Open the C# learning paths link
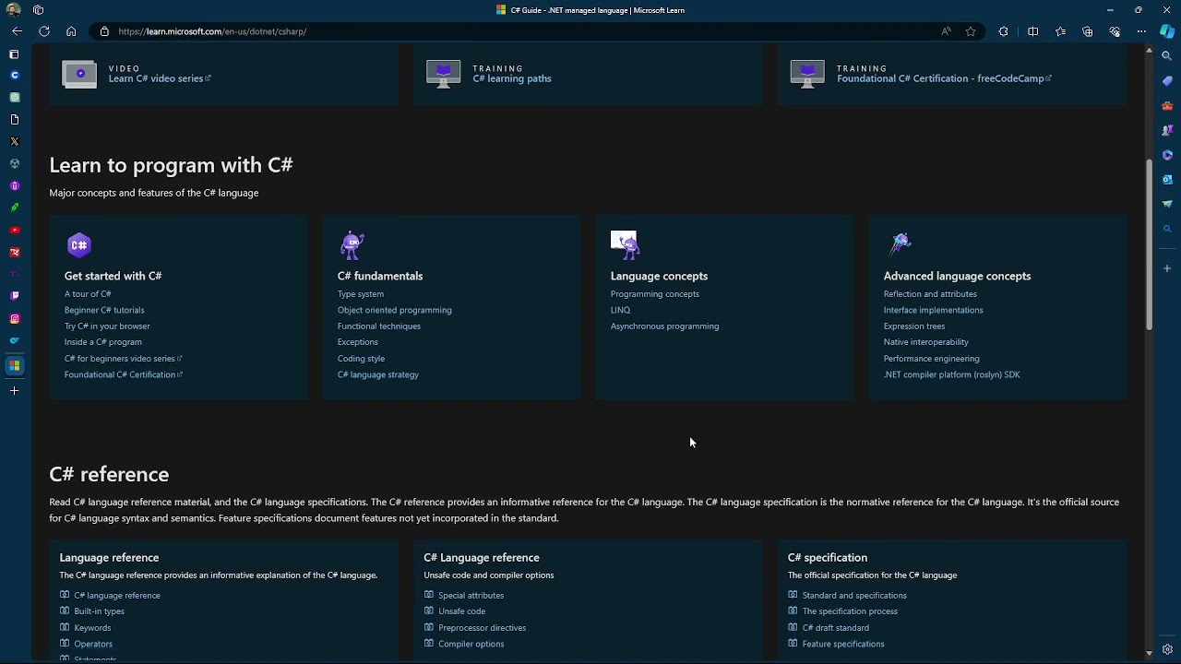This screenshot has width=1181, height=664. pos(512,78)
